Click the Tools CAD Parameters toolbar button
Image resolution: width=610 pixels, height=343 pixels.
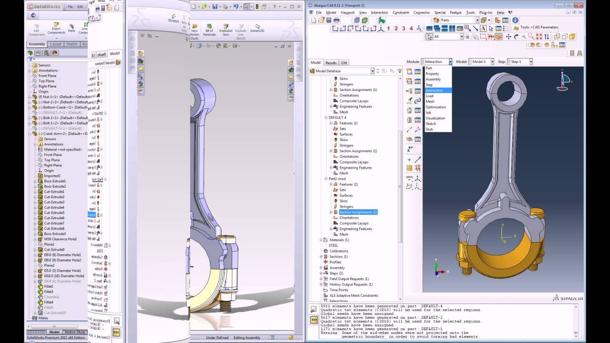coord(535,28)
